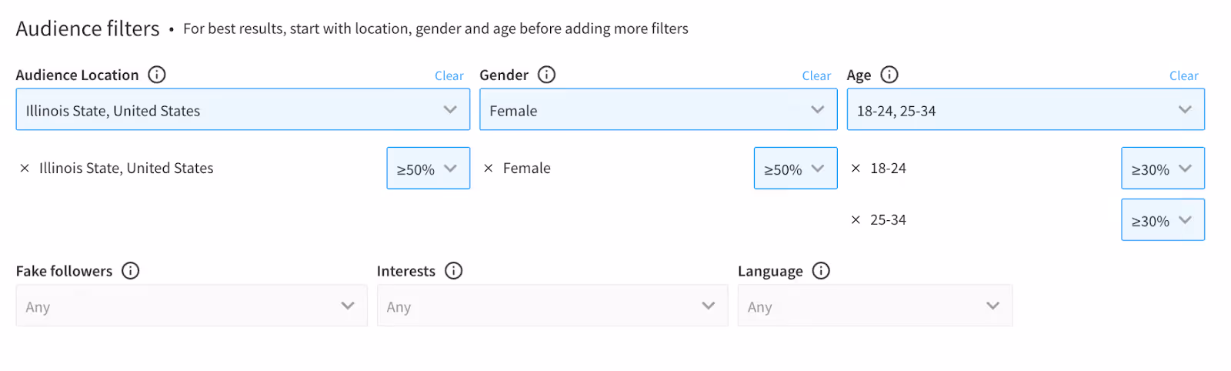The height and width of the screenshot is (371, 1231).
Task: Click the Audience Location info icon
Action: pos(157,75)
